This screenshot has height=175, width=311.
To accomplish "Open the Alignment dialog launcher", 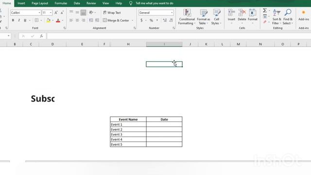I will (135, 28).
